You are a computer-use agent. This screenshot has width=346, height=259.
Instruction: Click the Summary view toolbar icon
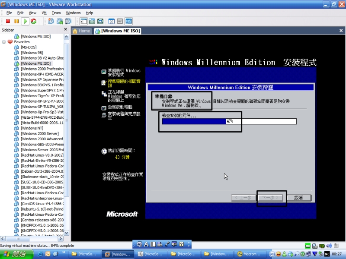(112, 21)
